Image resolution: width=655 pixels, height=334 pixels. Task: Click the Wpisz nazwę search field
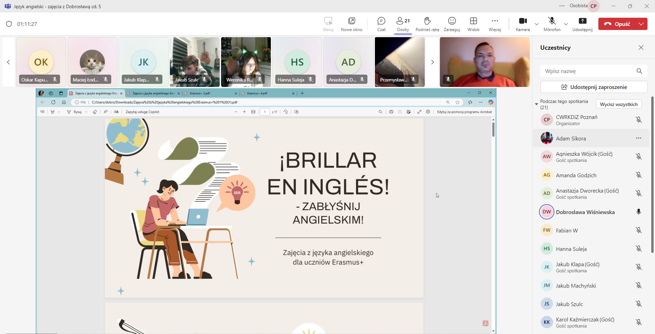tap(594, 71)
